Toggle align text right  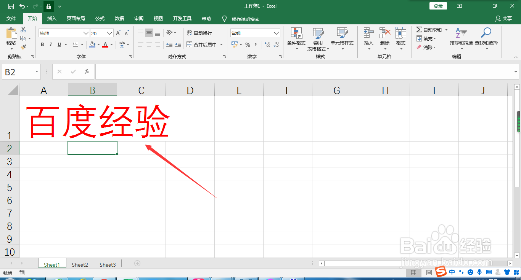pyautogui.click(x=158, y=45)
